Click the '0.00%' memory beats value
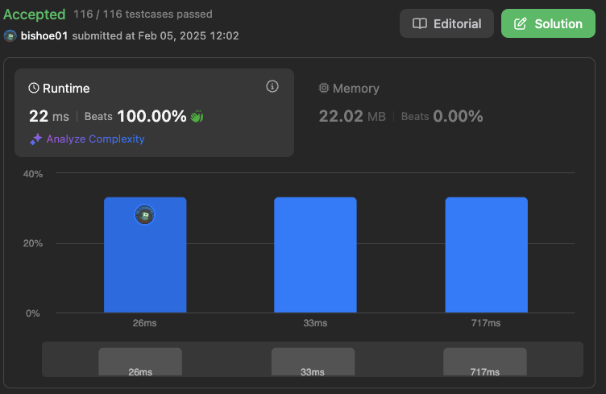 pos(458,116)
